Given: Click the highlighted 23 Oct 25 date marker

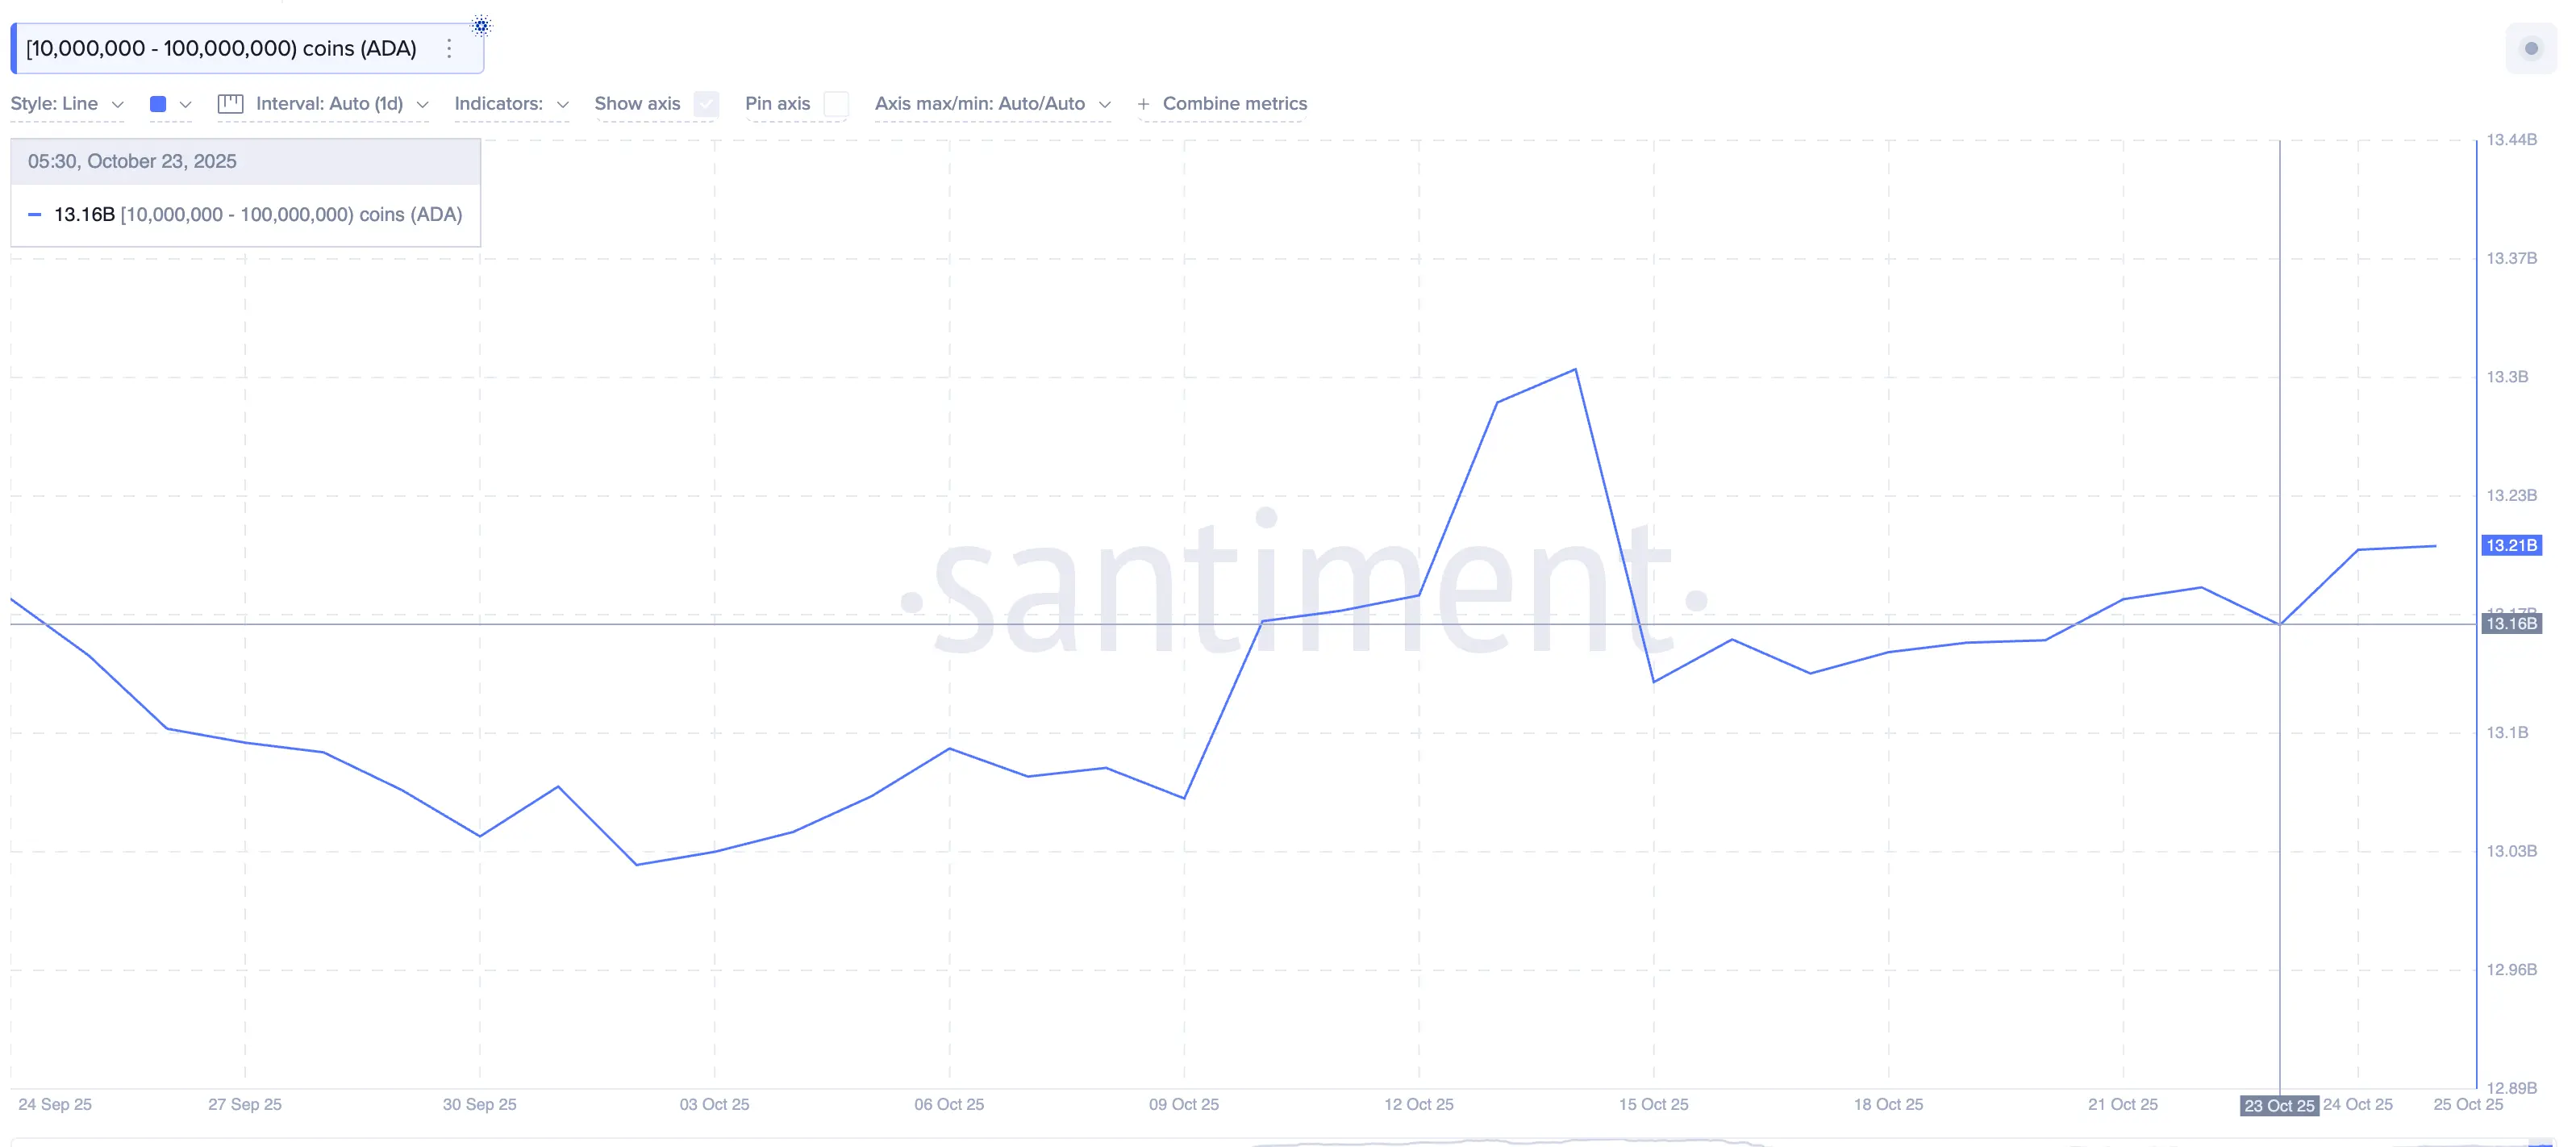Looking at the screenshot, I should [x=2278, y=1105].
